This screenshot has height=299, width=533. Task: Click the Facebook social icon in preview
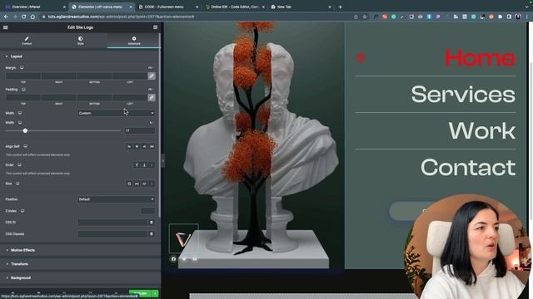pos(174,259)
